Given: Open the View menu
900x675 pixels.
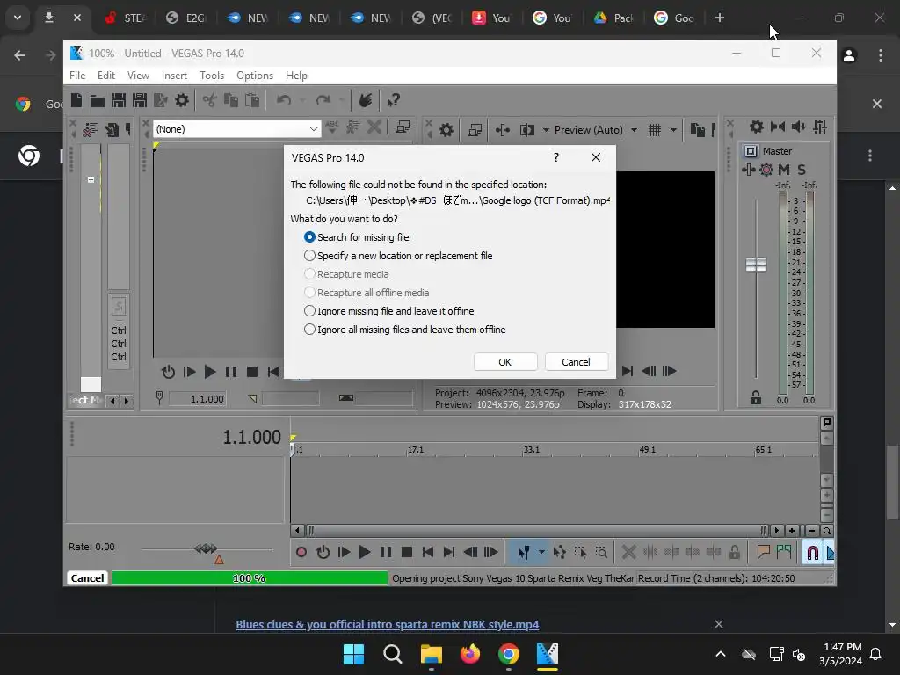Looking at the screenshot, I should pos(138,76).
